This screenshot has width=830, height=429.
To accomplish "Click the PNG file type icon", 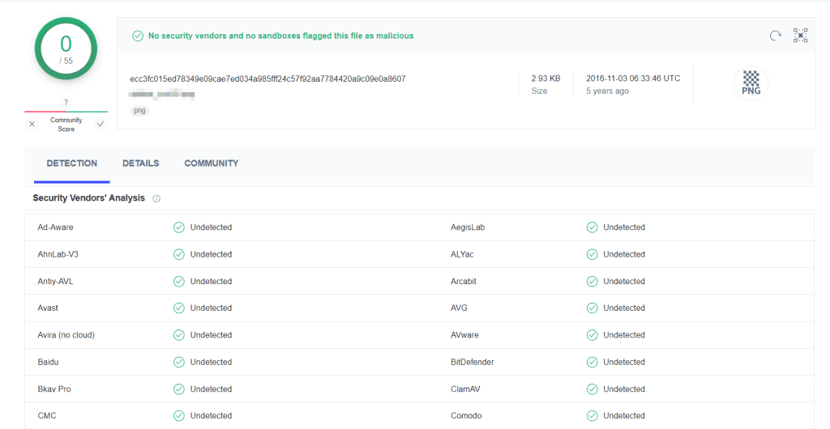I will [x=751, y=83].
